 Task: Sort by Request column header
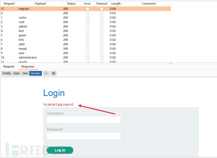pos(9,3)
